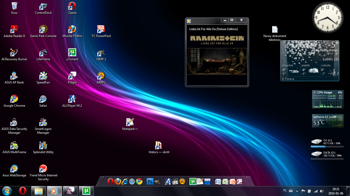The width and height of the screenshot is (350, 196).
Task: Open the Windows Start menu
Action: (7, 191)
